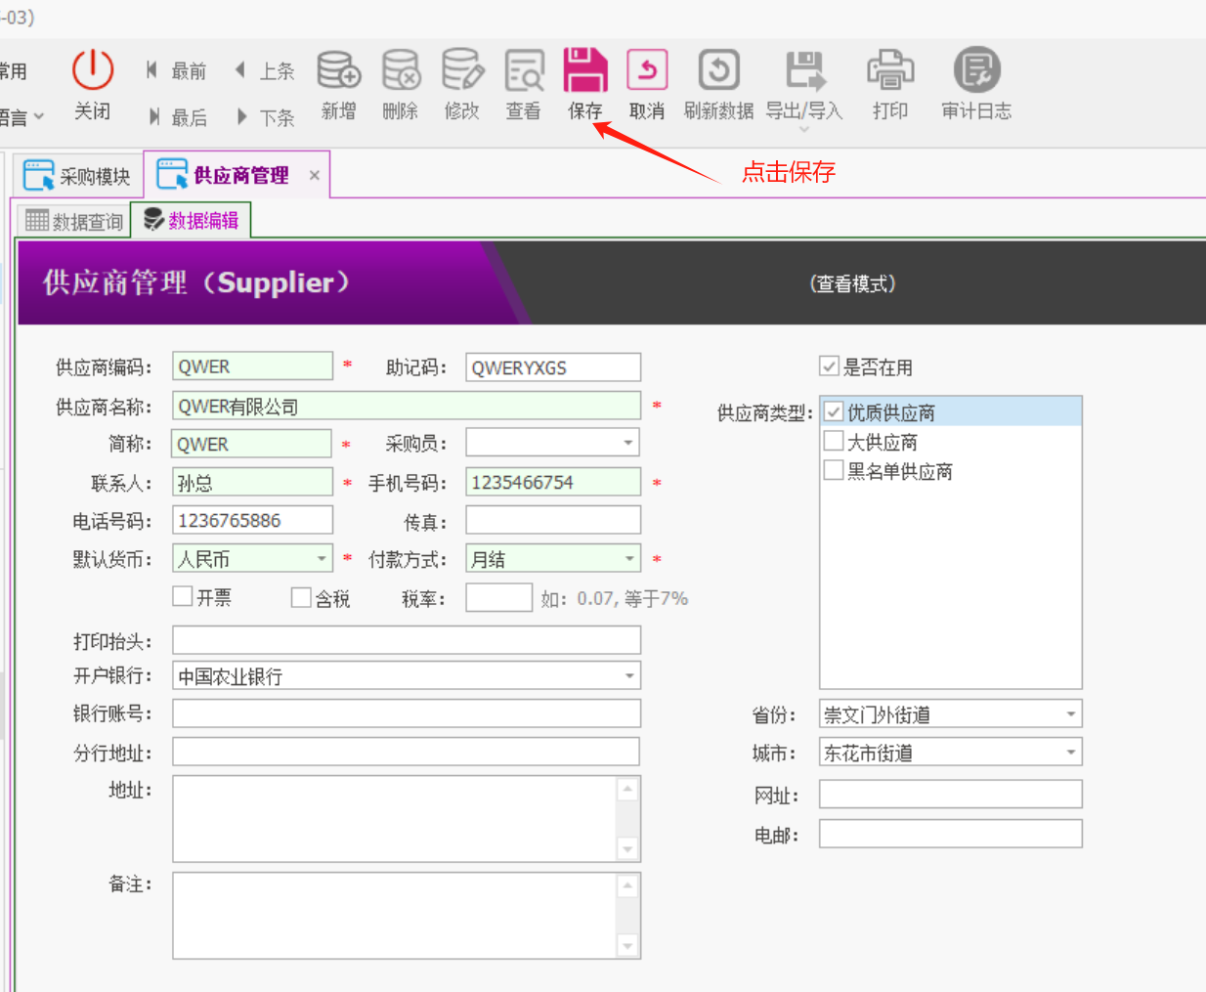The image size is (1206, 992).
Task: Click the 电话号码 field
Action: (x=252, y=520)
